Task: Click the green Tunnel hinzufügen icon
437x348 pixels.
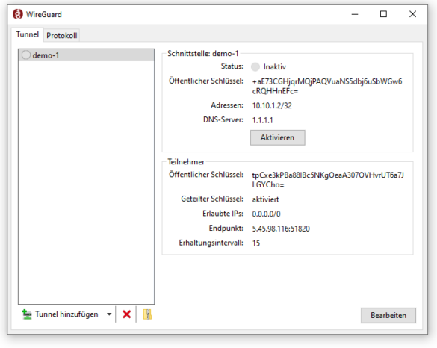Action: click(27, 314)
